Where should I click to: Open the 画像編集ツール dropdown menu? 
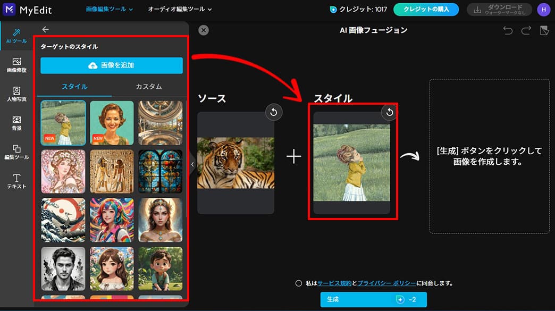click(x=110, y=9)
